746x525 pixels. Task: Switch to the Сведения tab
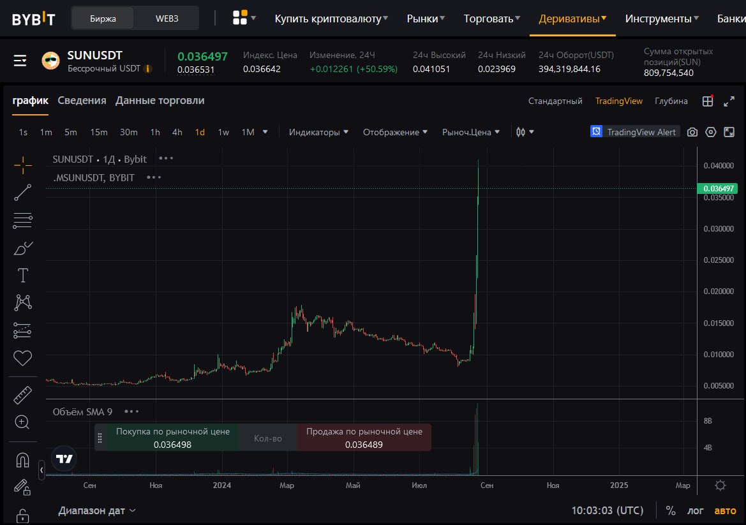tap(82, 100)
